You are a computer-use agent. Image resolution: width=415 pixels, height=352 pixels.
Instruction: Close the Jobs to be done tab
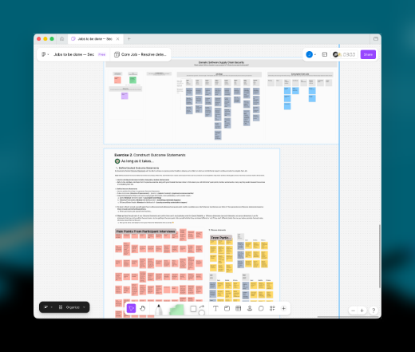tap(117, 39)
